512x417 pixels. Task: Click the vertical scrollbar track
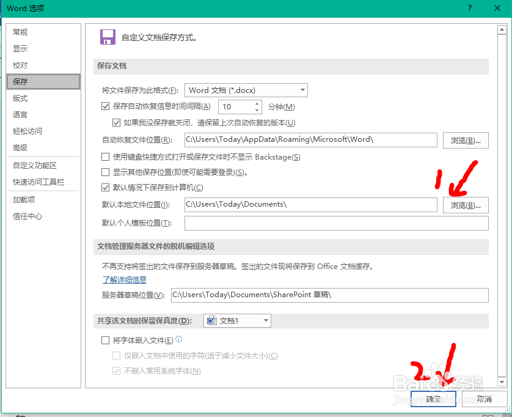point(502,205)
